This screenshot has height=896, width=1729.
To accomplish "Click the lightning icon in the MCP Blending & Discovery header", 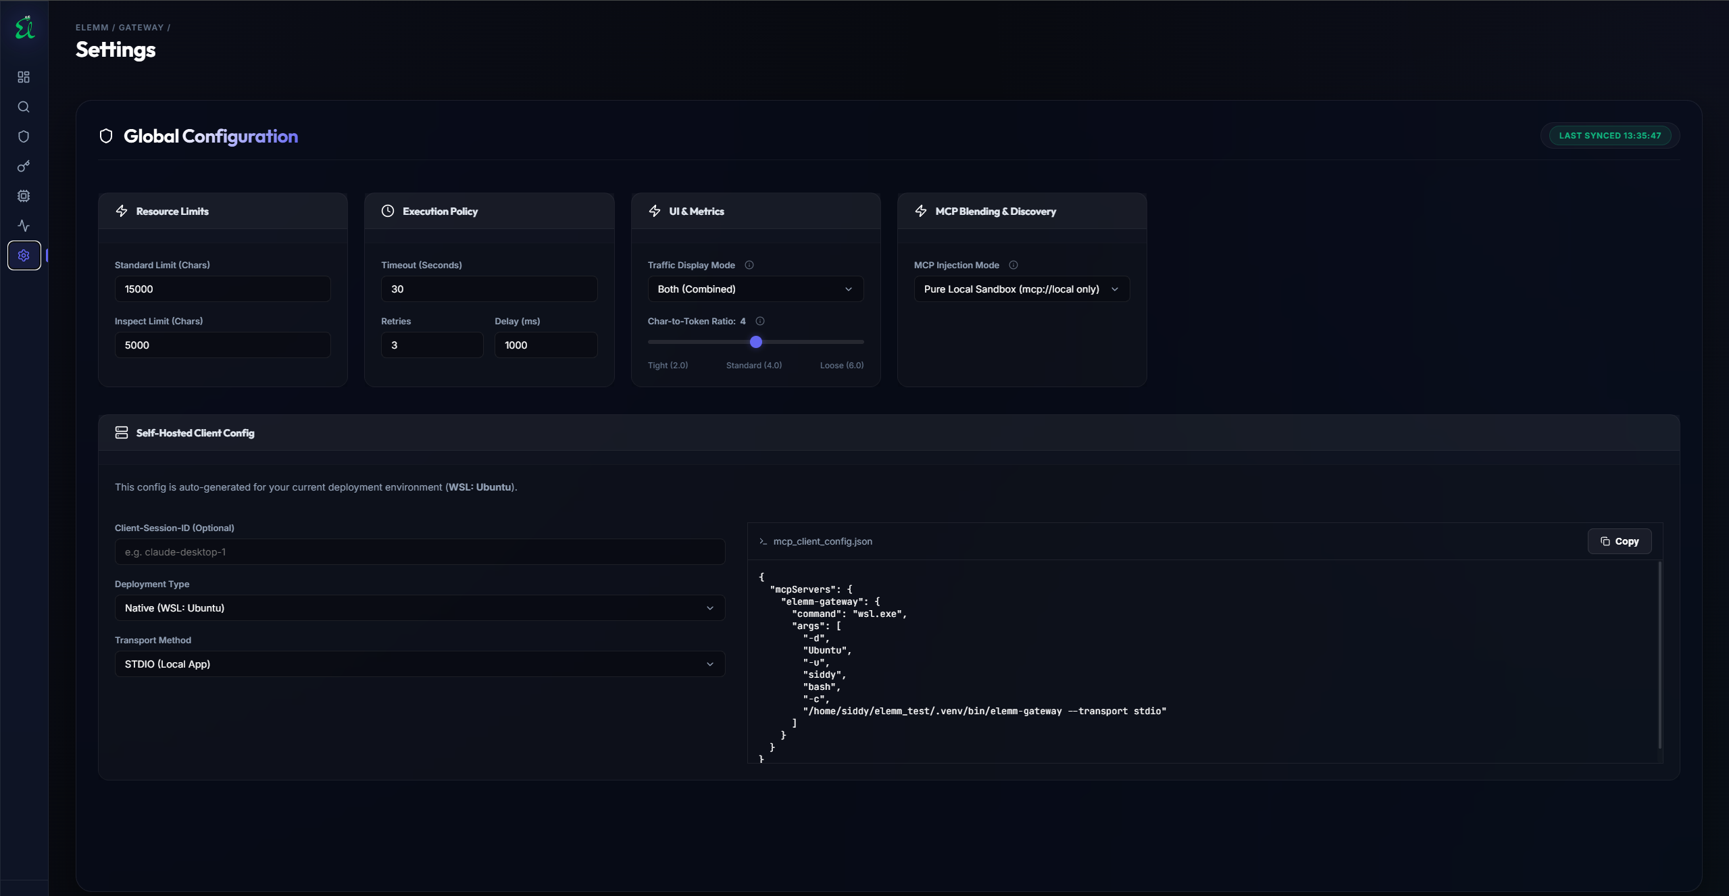I will (x=921, y=211).
